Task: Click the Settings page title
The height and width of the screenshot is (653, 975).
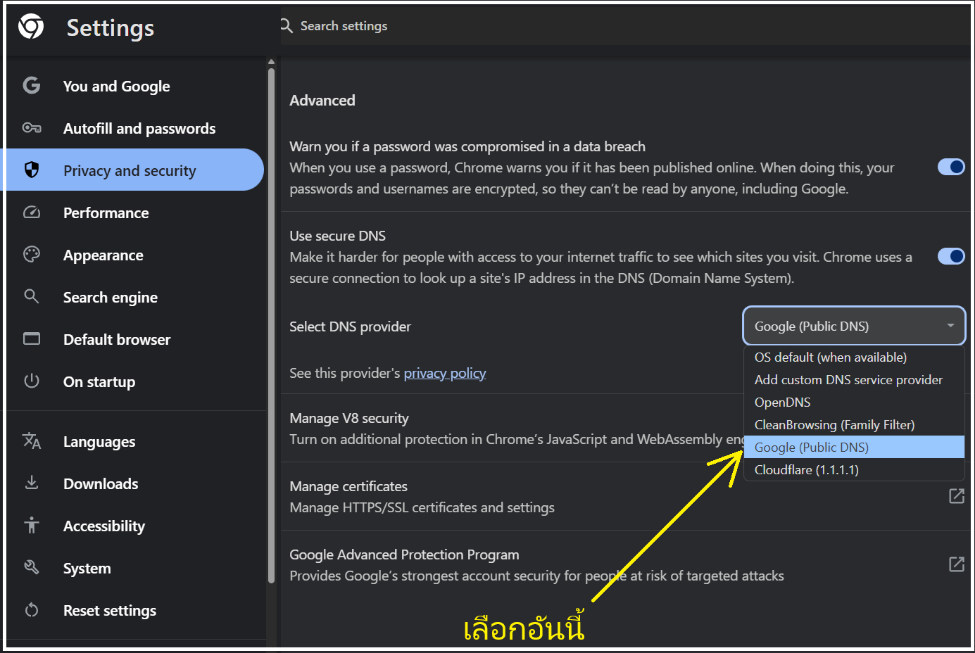Action: point(111,27)
